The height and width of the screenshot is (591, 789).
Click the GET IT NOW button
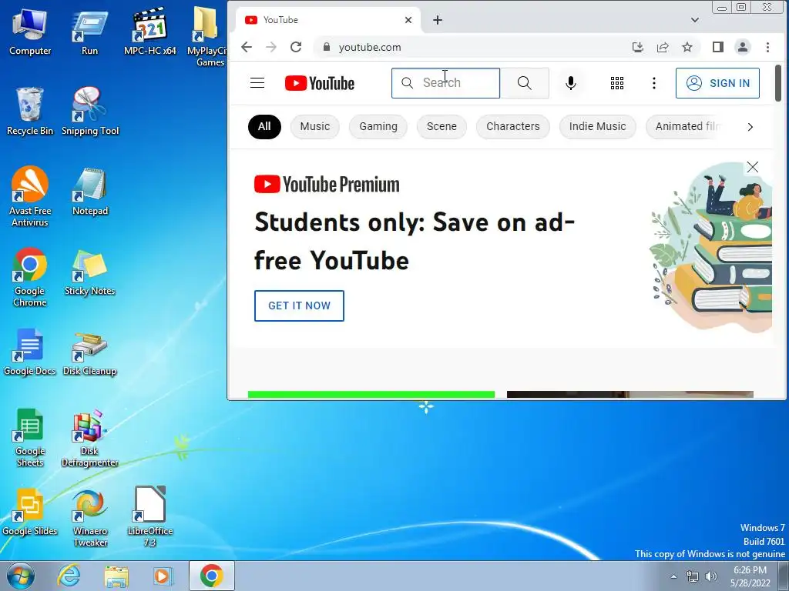pos(299,306)
